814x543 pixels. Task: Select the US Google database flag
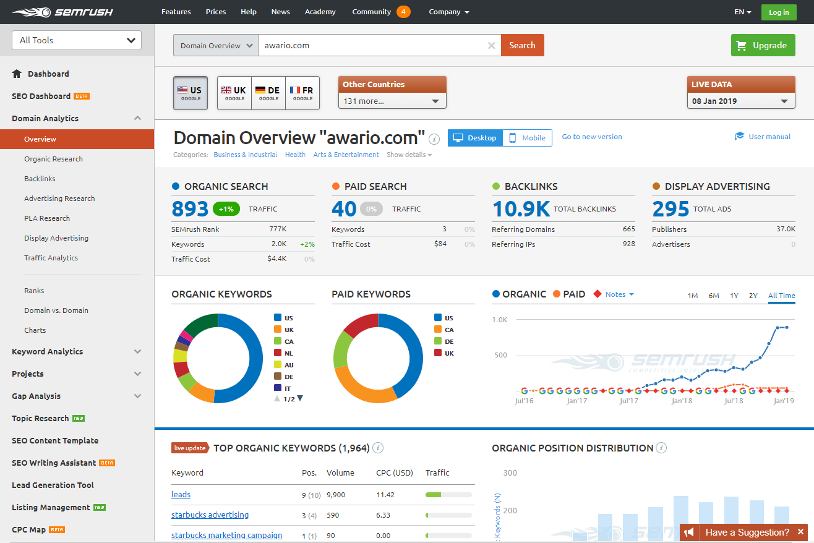pyautogui.click(x=191, y=93)
